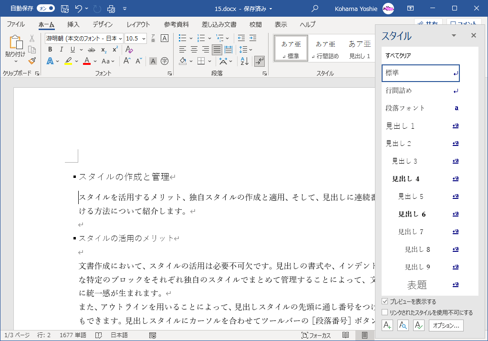Click the yellow text highlight color button
Viewport: 488px width, 341px height.
[68, 61]
